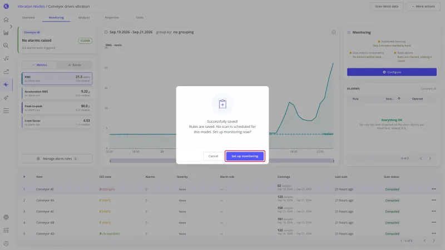Select the Conveyor 4B table row name
This screenshot has width=445, height=250.
click(x=45, y=223)
